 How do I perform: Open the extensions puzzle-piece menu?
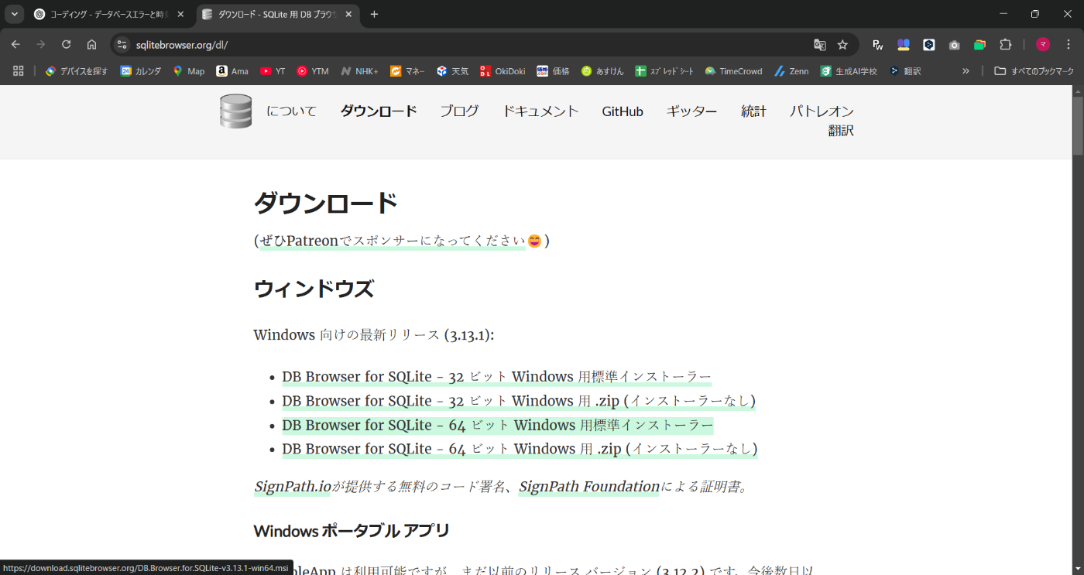tap(1006, 45)
